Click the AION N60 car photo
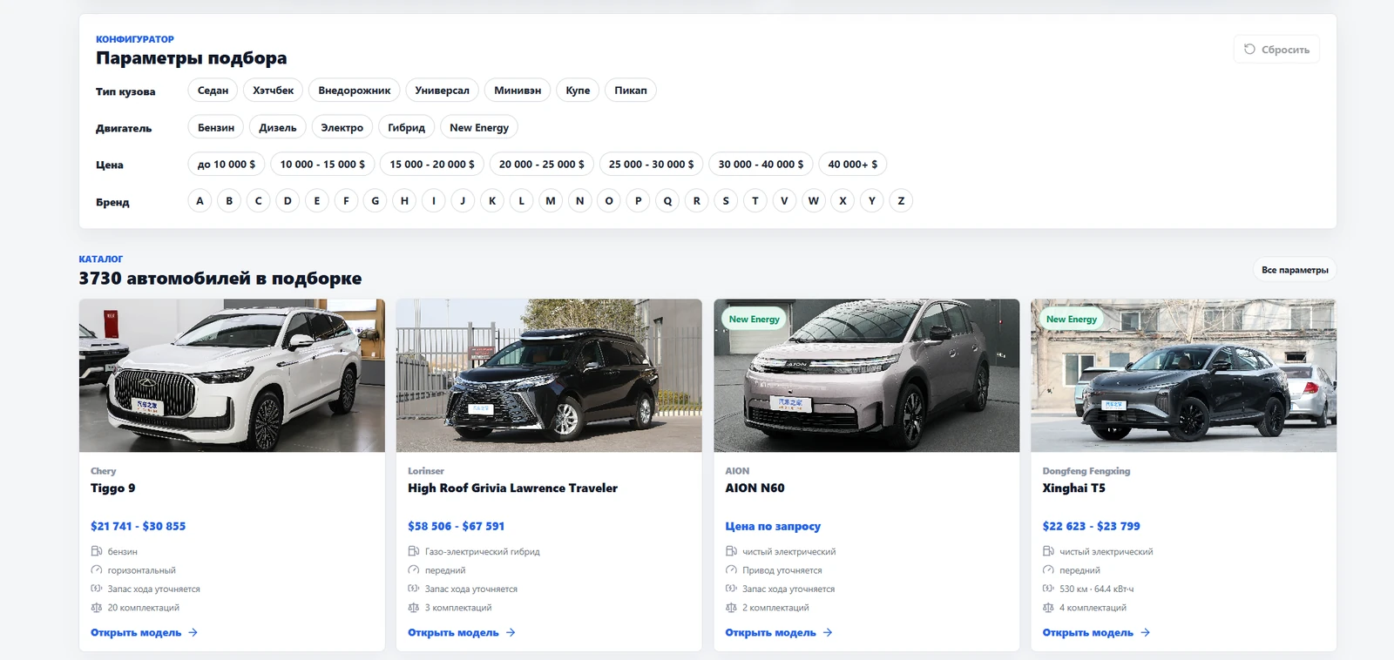 point(866,375)
